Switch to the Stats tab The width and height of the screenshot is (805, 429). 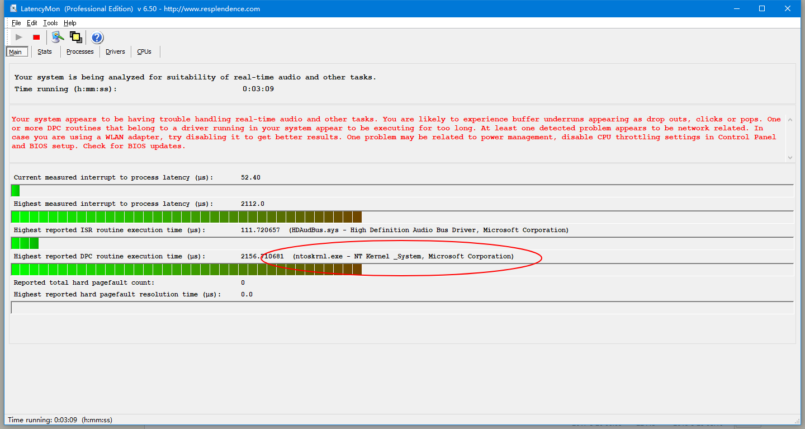click(45, 51)
